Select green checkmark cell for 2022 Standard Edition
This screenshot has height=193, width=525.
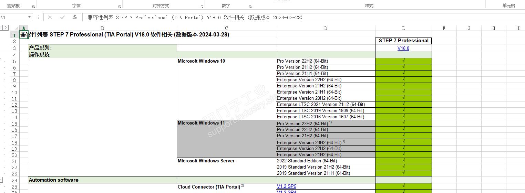[x=403, y=161]
